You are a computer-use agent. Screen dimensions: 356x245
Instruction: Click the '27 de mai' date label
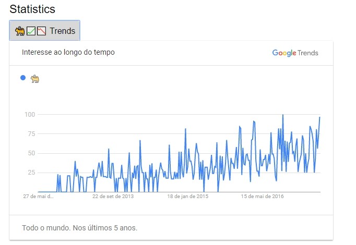tap(38, 197)
